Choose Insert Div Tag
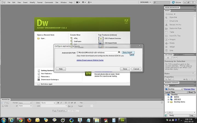This screenshot has width=197, height=123. pos(175,36)
